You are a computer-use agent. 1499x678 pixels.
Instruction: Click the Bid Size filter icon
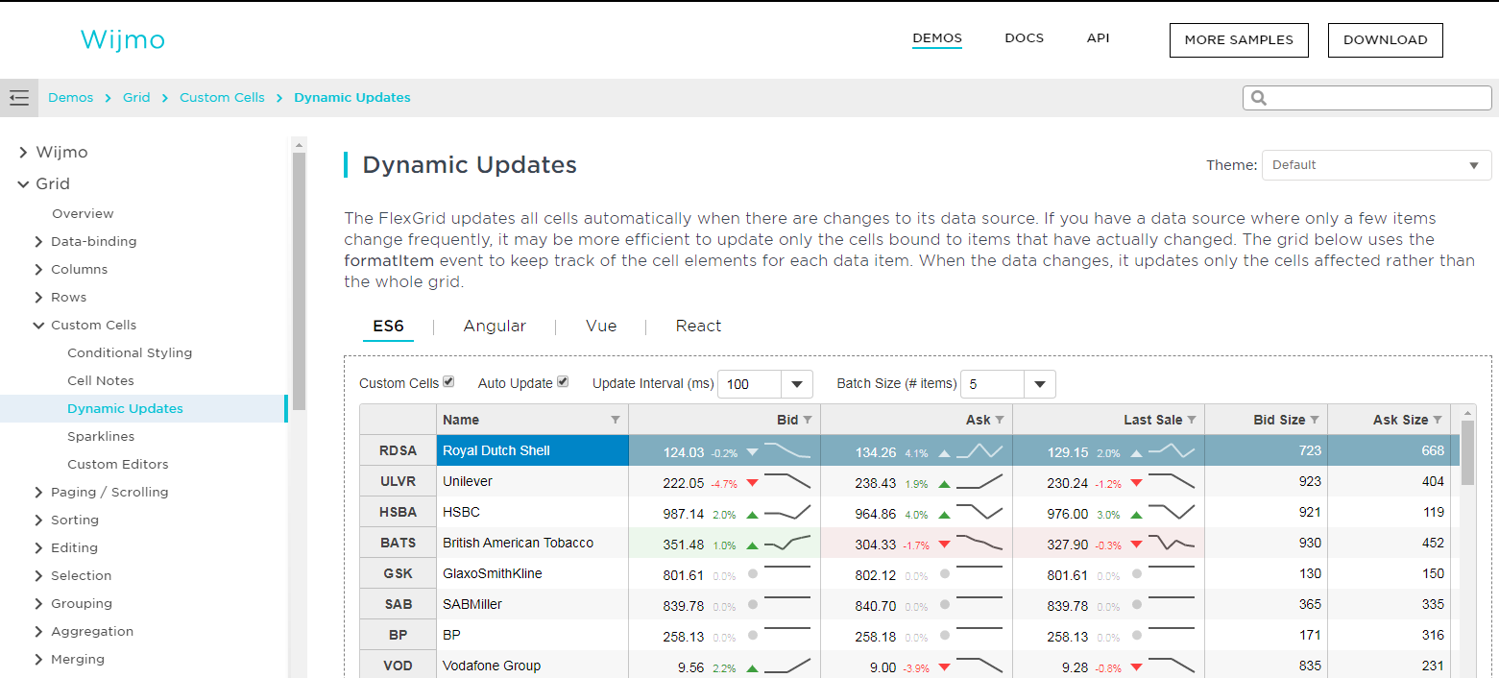(x=1315, y=420)
